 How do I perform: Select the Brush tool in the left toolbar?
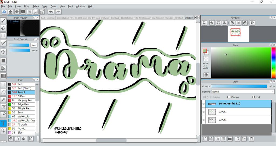pyautogui.click(x=3, y=20)
